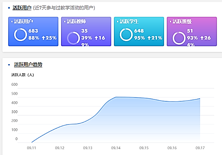
Task: Click the up arrow beside 21%
Action: (149, 38)
